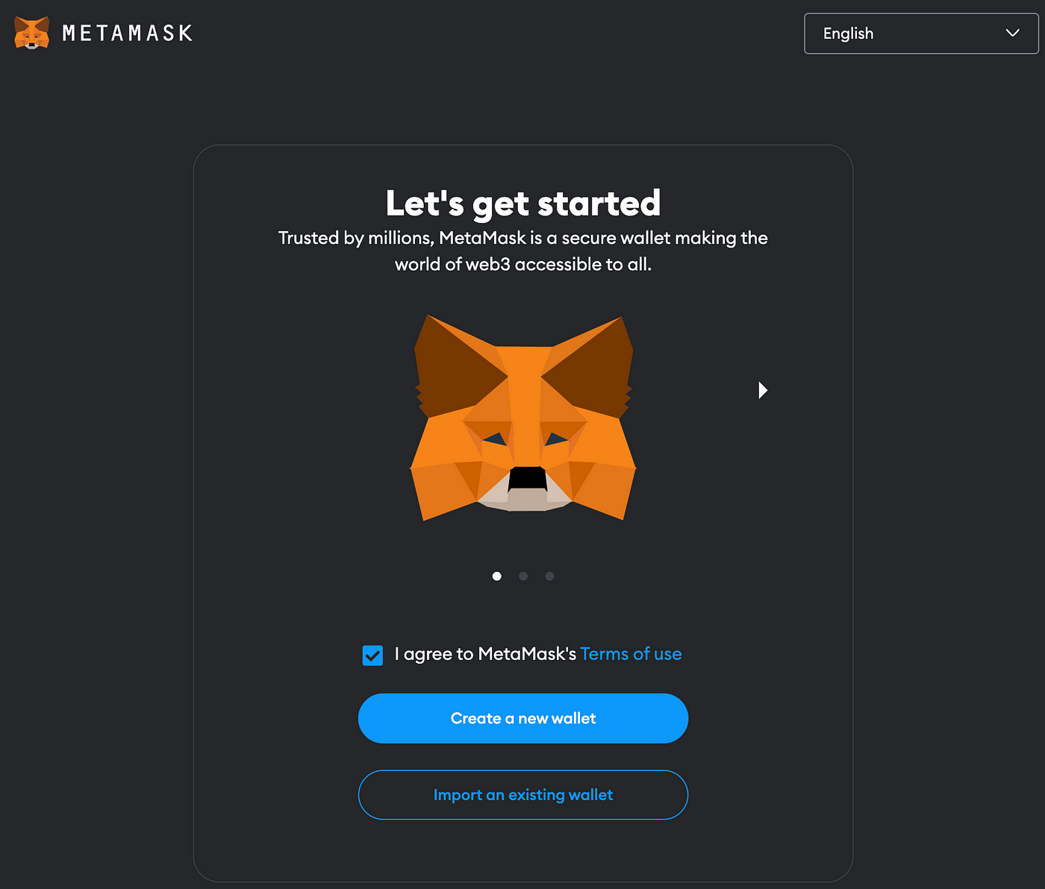Viewport: 1045px width, 889px height.
Task: Click the fox's left ear in illustration
Action: (457, 365)
